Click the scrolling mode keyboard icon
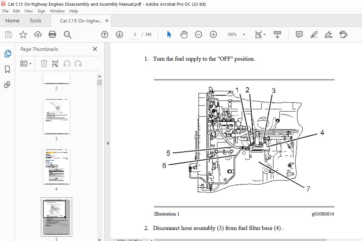 pos(277,35)
